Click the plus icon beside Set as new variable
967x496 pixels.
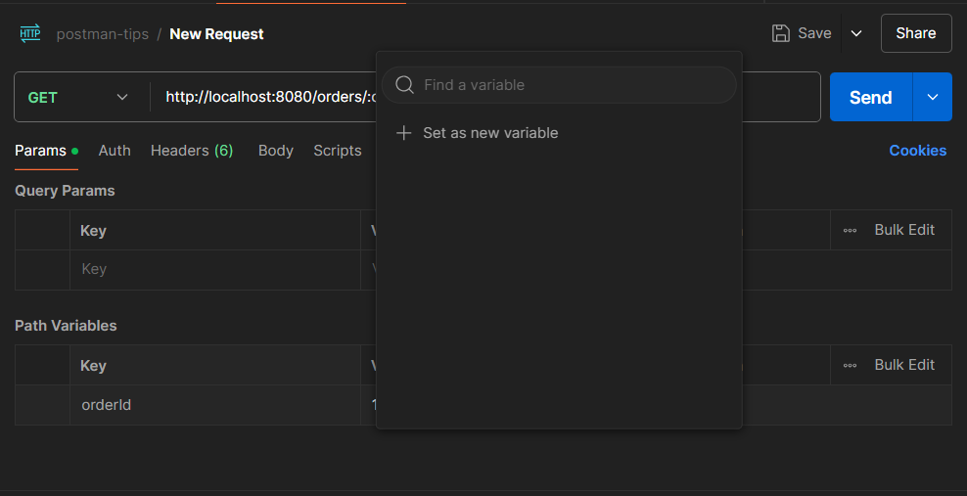[404, 132]
